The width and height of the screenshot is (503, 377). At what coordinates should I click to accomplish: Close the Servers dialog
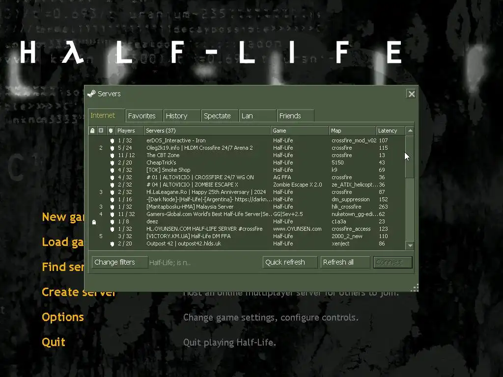tap(411, 94)
